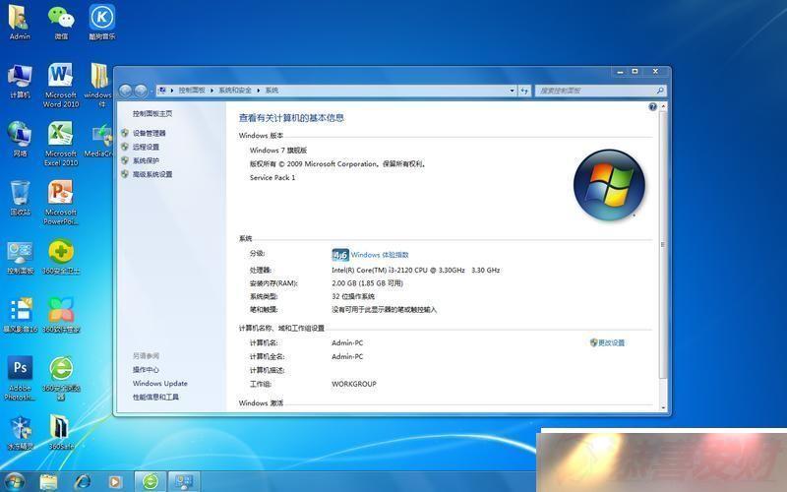Open the 微信 WeChat desktop icon
Image resolution: width=787 pixels, height=492 pixels.
pos(61,22)
